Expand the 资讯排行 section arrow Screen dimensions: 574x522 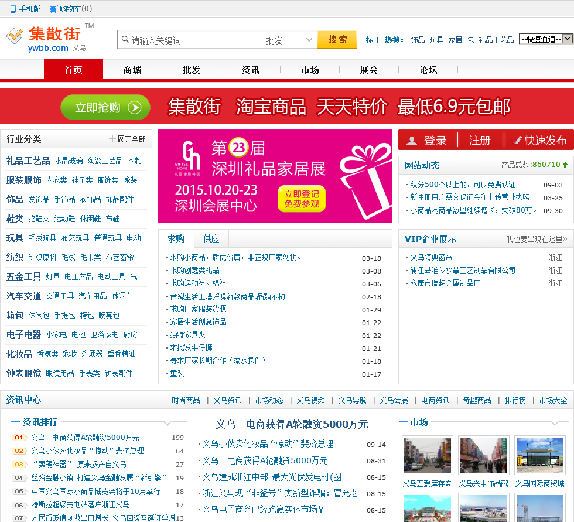click(168, 423)
